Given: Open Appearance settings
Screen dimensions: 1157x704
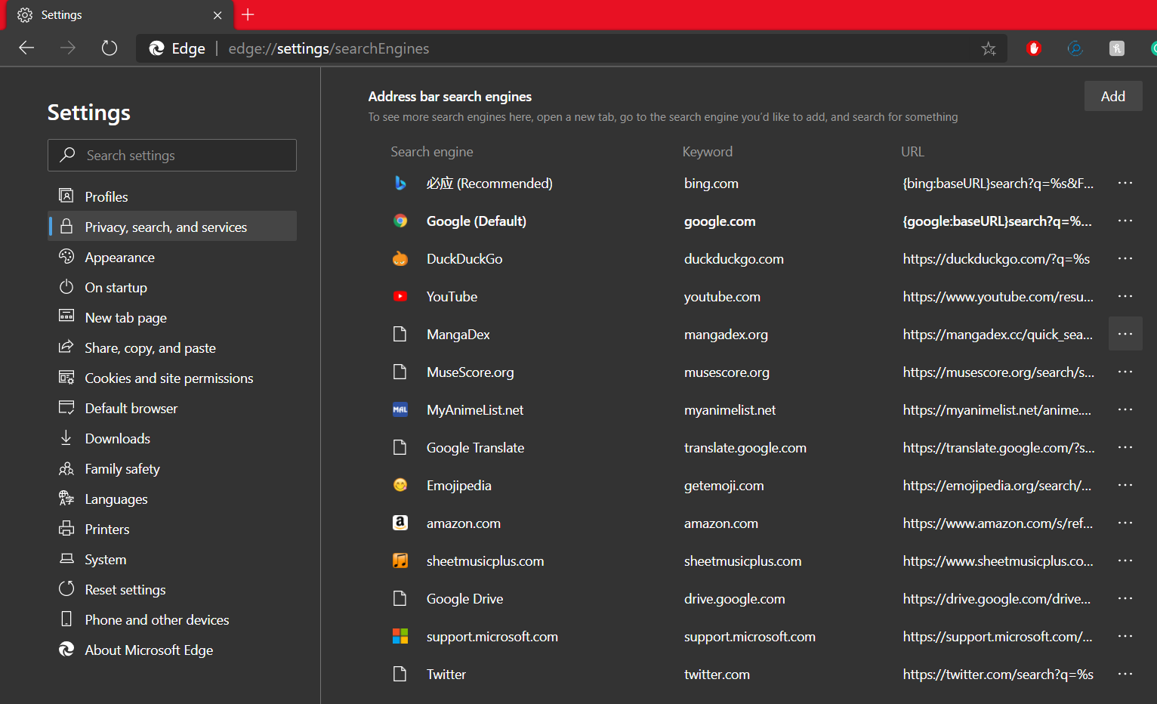Looking at the screenshot, I should coord(172,257).
